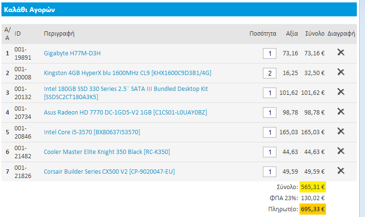Select product ID 001-20846
365x217 pixels.
(23, 133)
